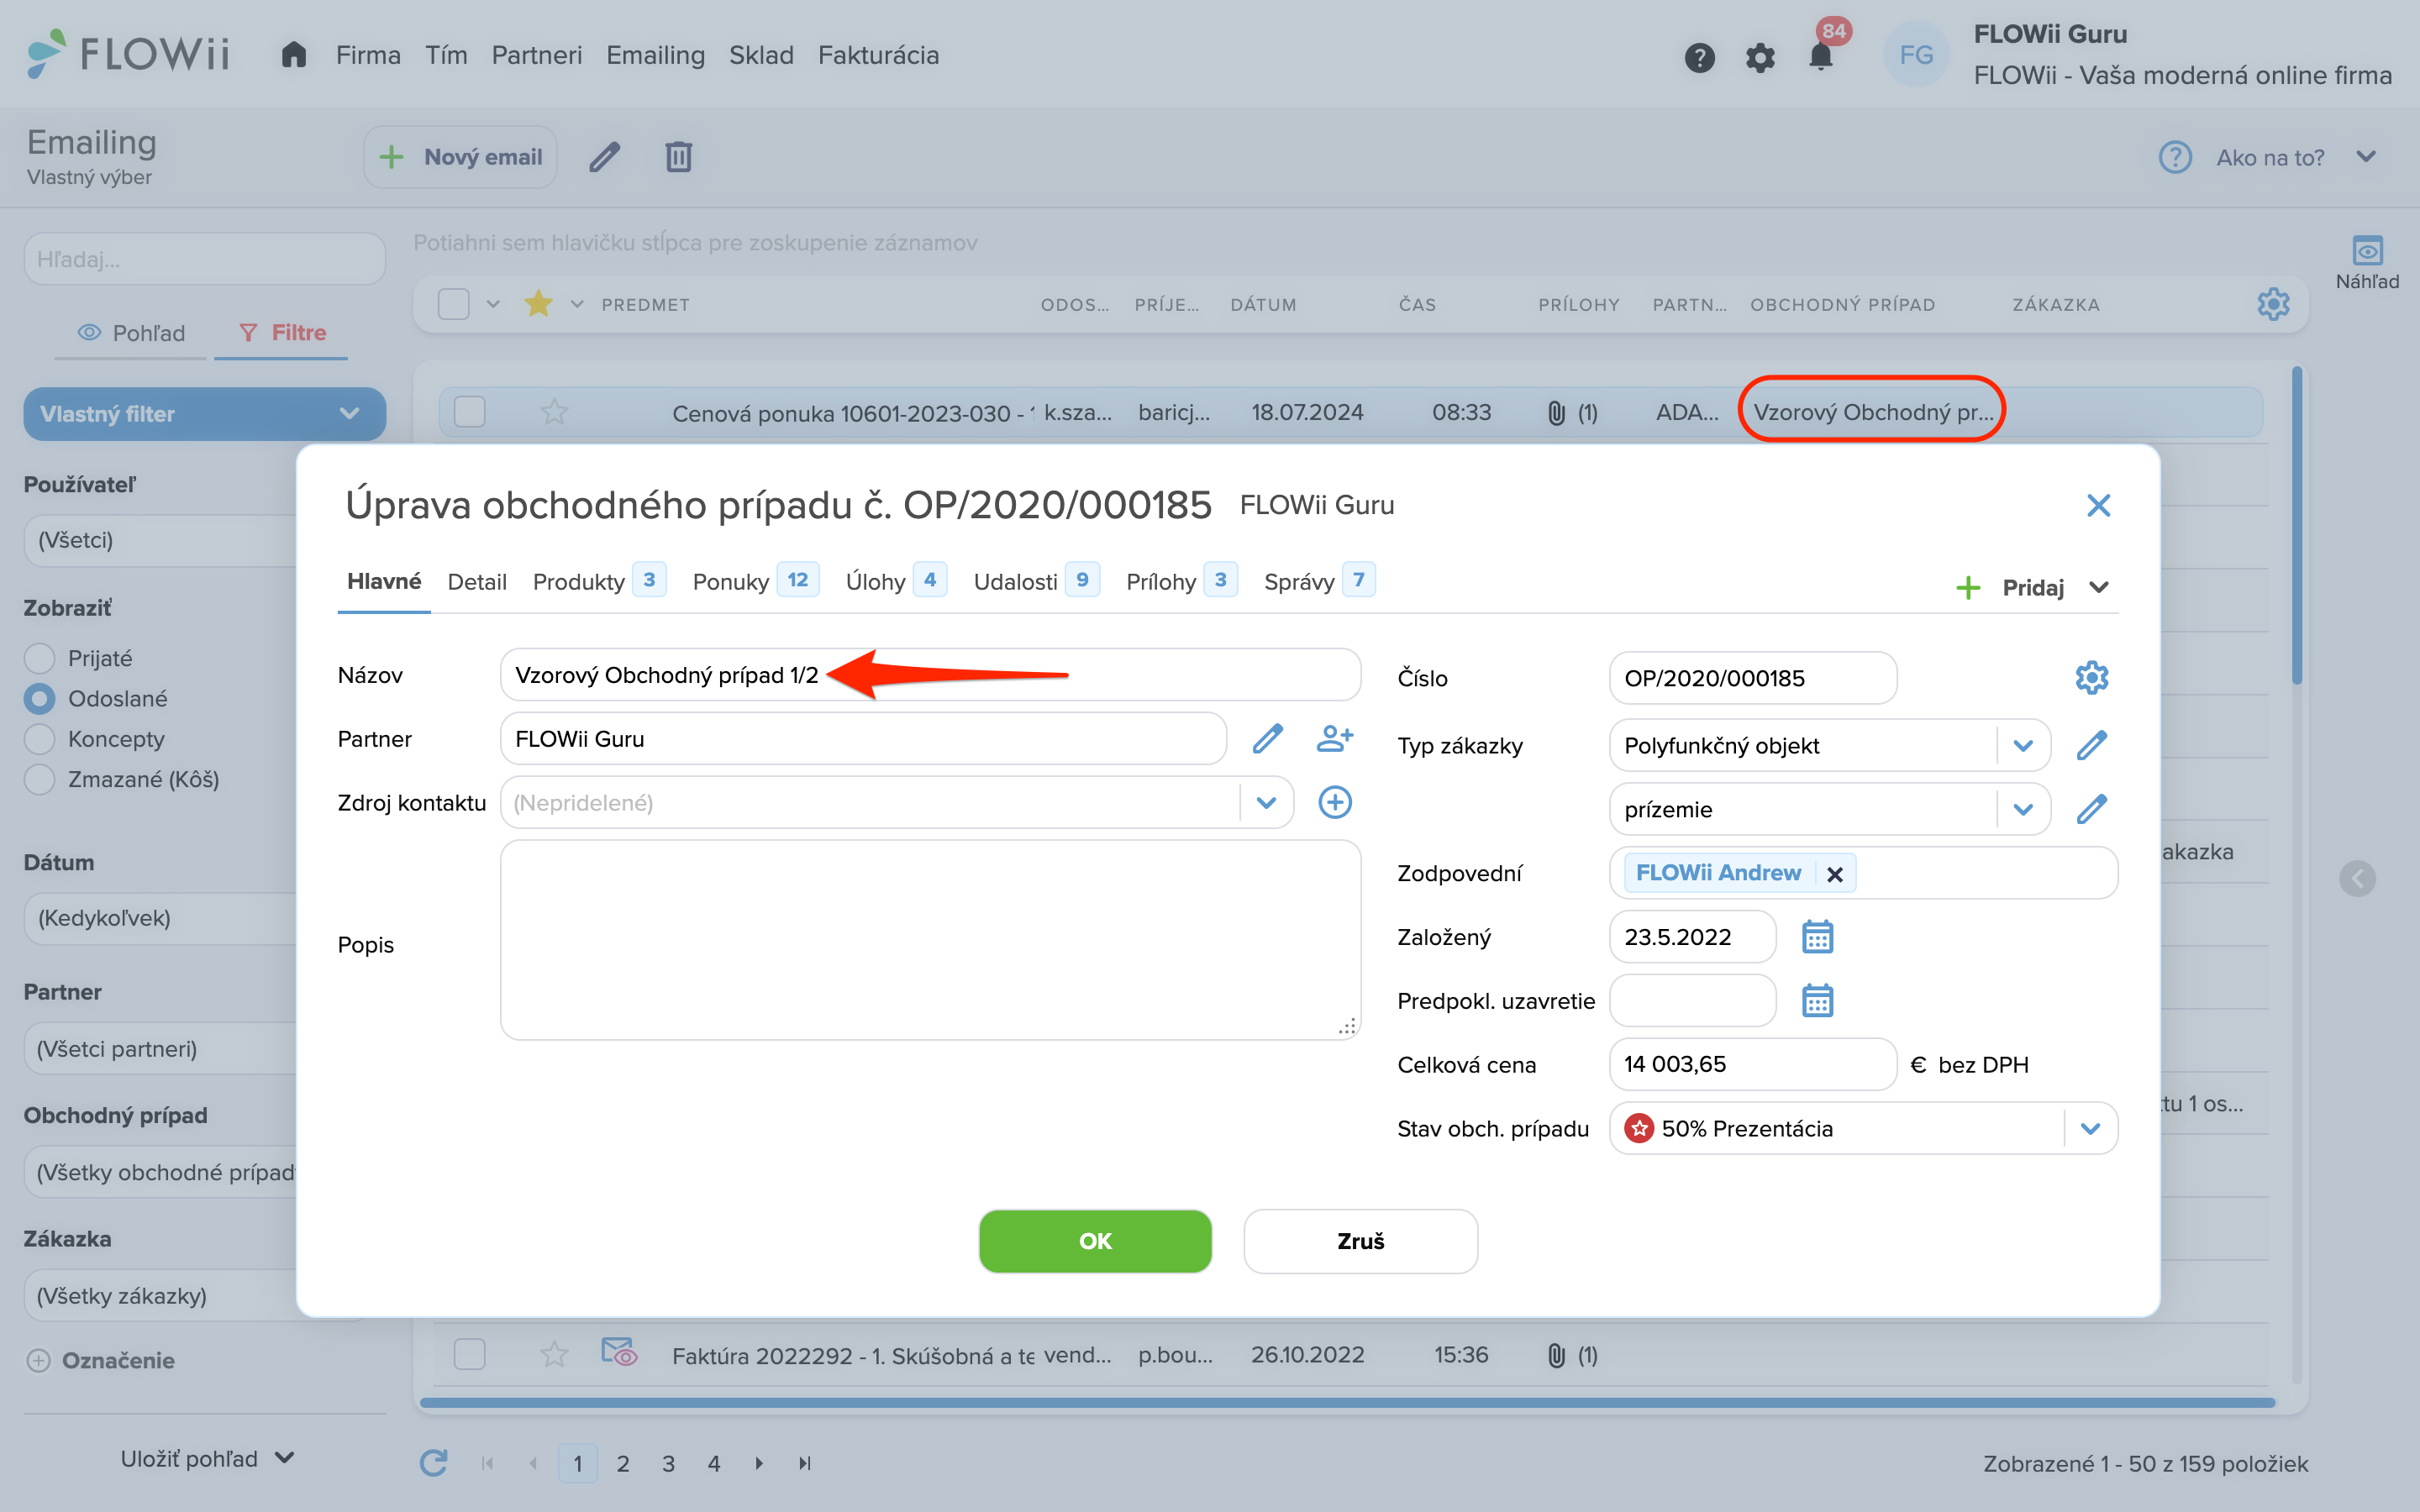
Task: Go to the home icon in the top navigation
Action: point(293,55)
